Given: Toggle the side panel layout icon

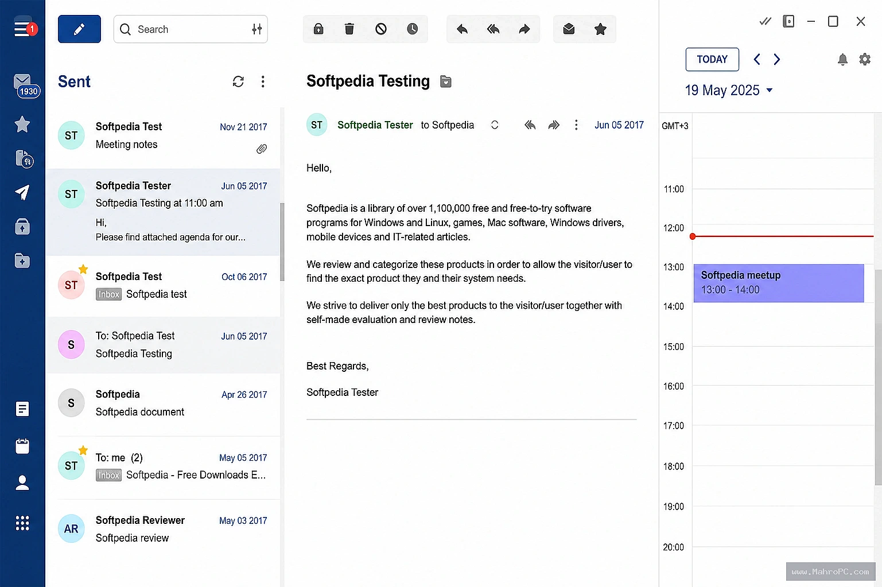Looking at the screenshot, I should point(788,21).
